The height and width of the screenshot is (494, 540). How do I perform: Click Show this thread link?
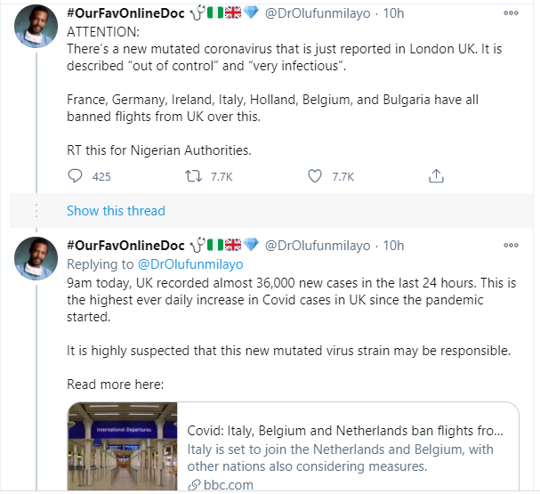pyautogui.click(x=116, y=211)
